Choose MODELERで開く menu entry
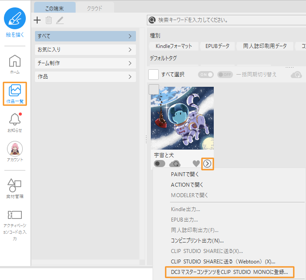 (189, 195)
